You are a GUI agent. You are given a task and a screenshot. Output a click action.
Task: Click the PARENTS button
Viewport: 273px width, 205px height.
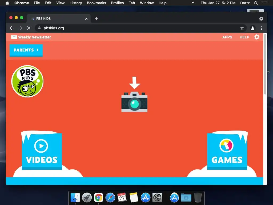(x=26, y=50)
